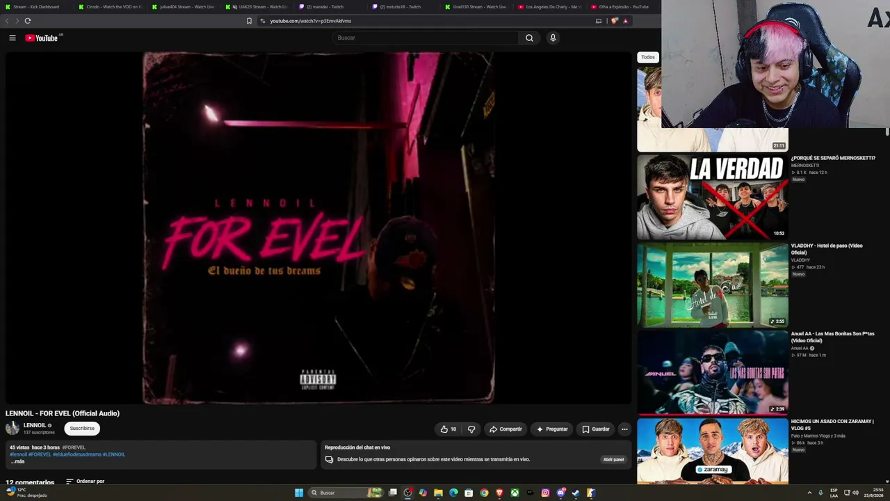The image size is (890, 501).
Task: Expand description with '...más'
Action: click(17, 461)
